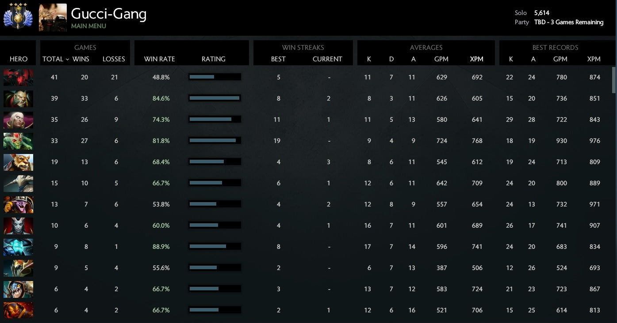The width and height of the screenshot is (617, 323).
Task: Click the vertical scrollbar on right edge
Action: (x=613, y=80)
